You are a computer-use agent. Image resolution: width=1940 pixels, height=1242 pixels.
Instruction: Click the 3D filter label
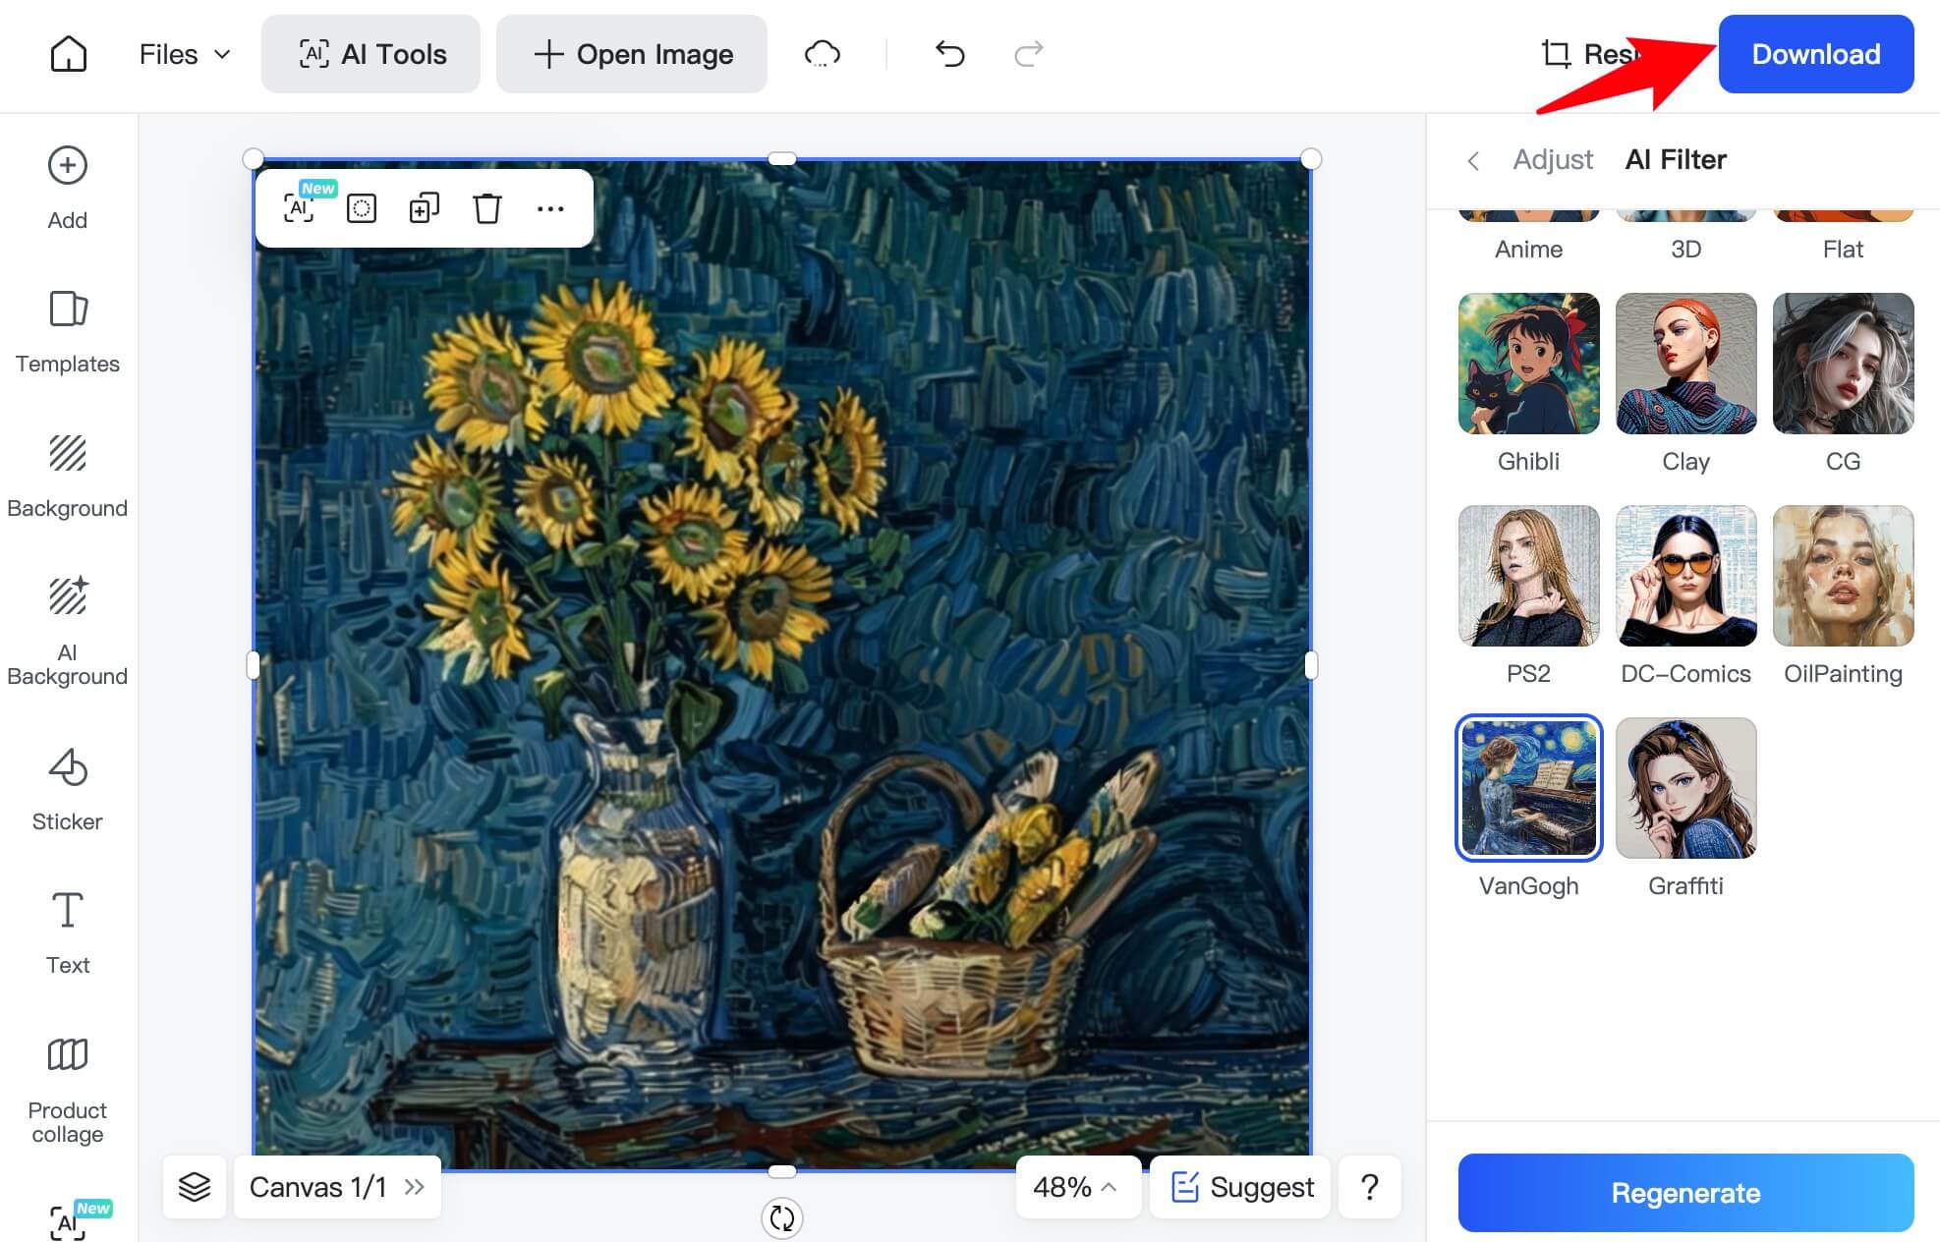pyautogui.click(x=1685, y=249)
